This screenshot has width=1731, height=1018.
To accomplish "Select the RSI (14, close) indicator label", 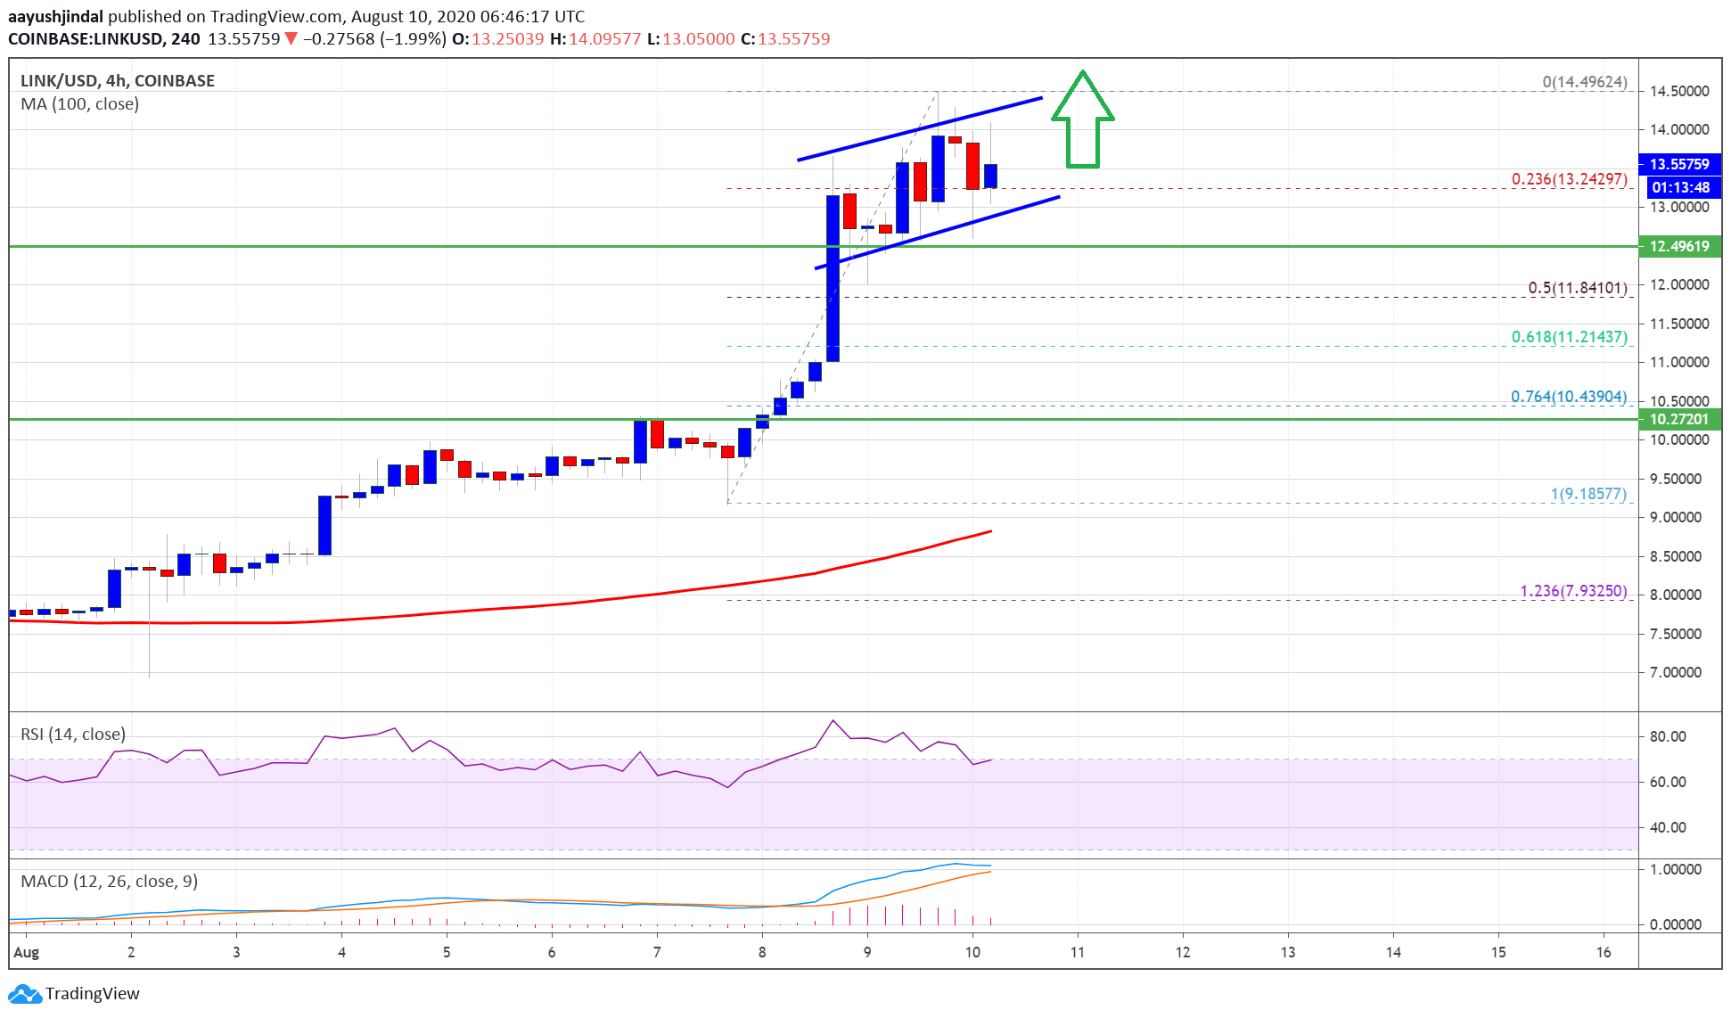I will click(x=73, y=735).
